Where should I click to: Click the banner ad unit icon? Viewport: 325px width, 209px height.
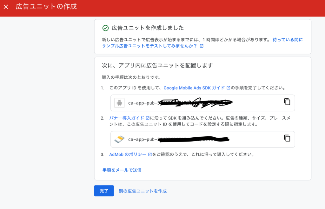119,139
